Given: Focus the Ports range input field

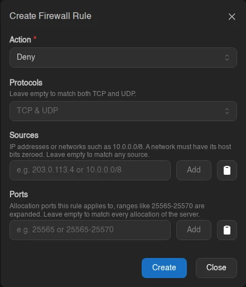Looking at the screenshot, I should tap(90, 230).
